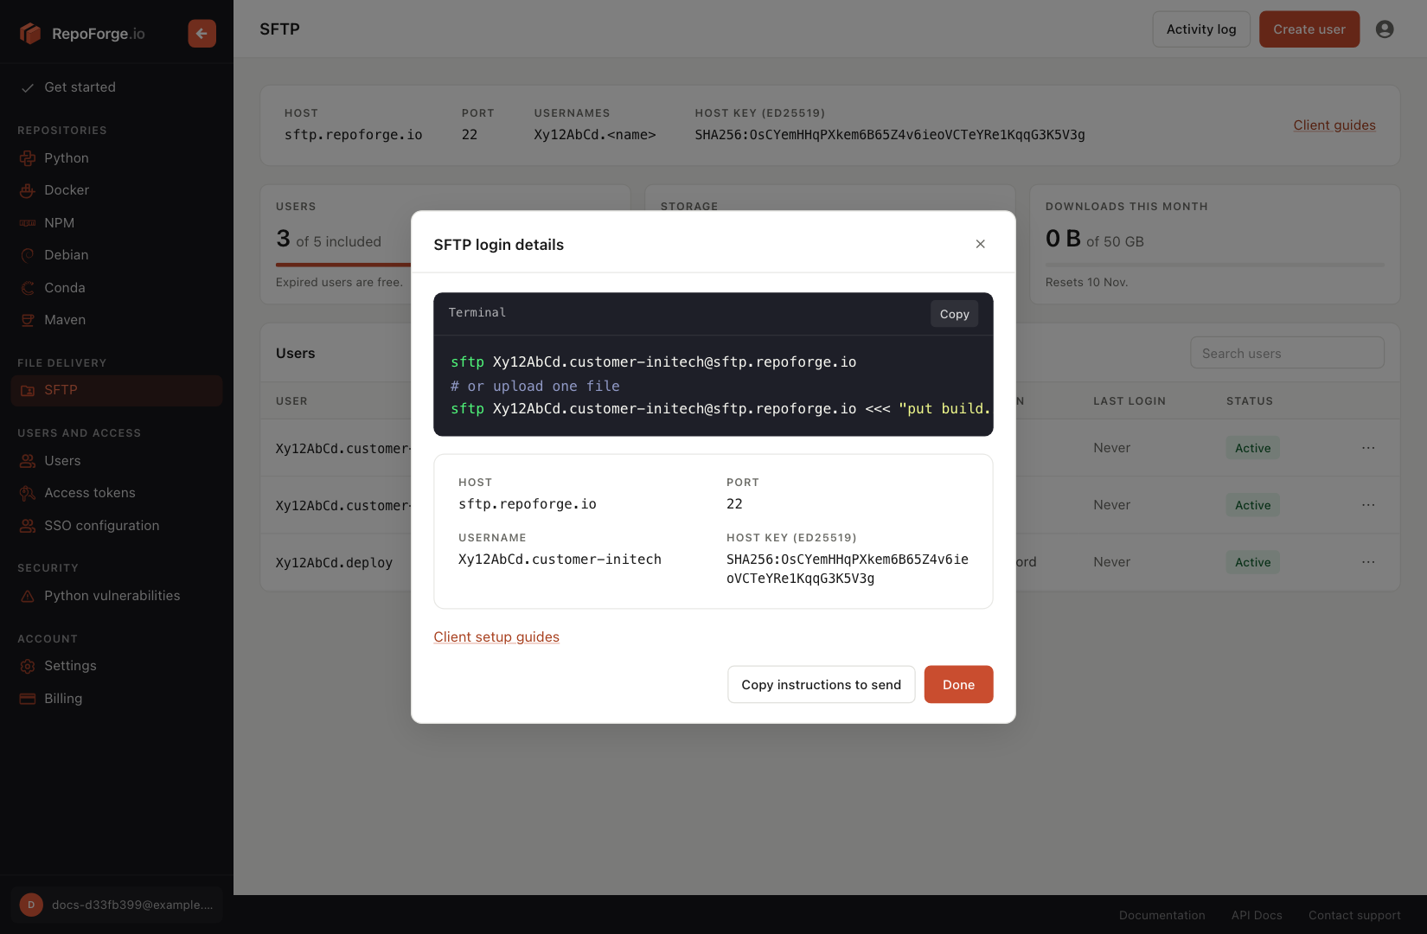Image resolution: width=1427 pixels, height=934 pixels.
Task: Click the Users people icon in sidebar
Action: 28,461
